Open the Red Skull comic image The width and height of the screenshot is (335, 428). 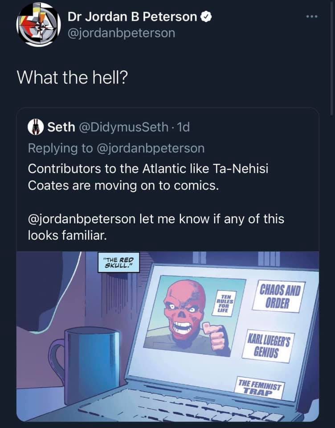tap(167, 336)
